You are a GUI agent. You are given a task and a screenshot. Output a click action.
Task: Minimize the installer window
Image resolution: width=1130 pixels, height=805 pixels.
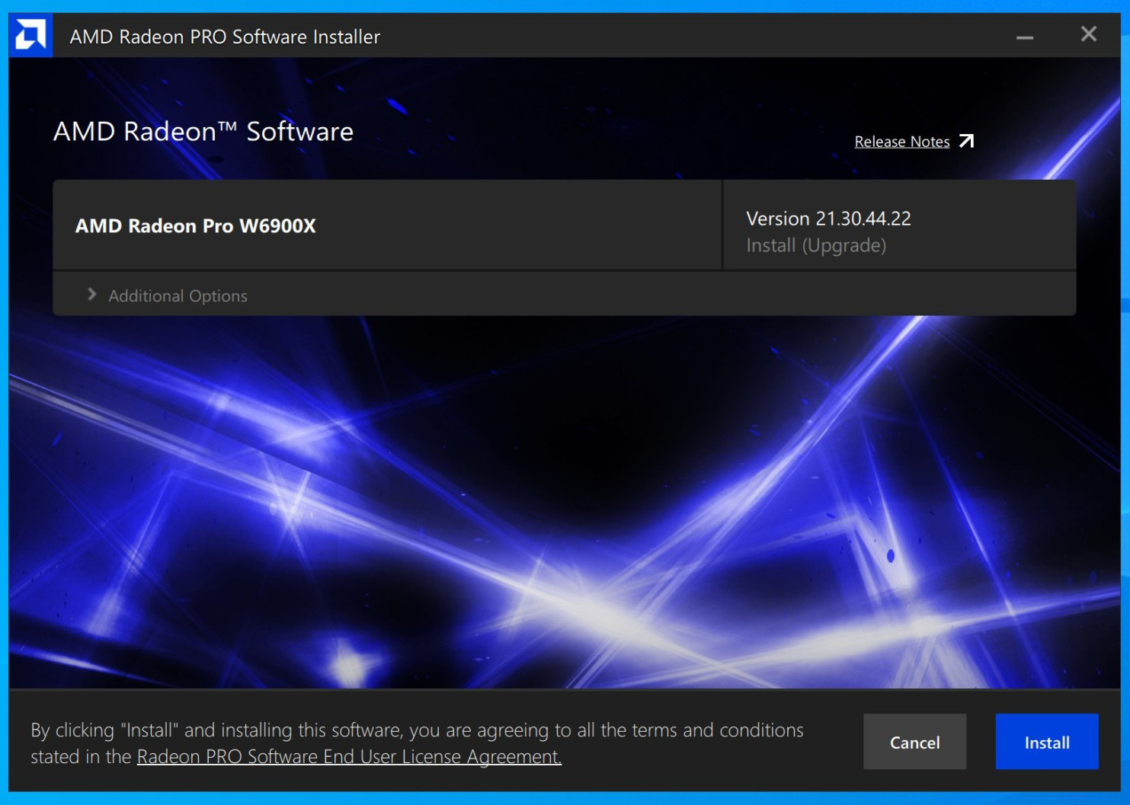[1025, 35]
